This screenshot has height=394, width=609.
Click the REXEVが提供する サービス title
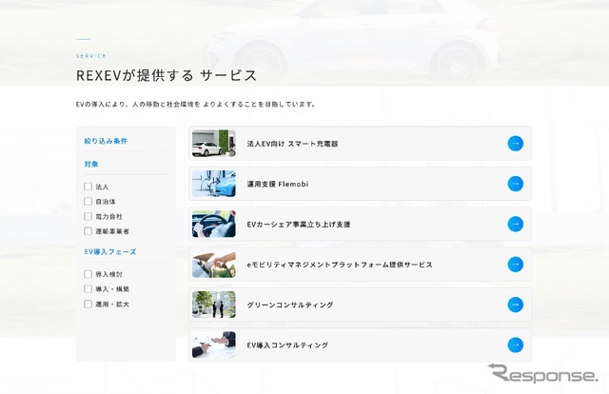coord(167,75)
